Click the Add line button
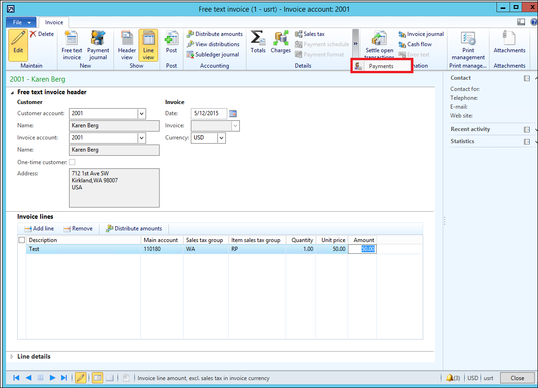Screen dimensions: 538x388 39,229
